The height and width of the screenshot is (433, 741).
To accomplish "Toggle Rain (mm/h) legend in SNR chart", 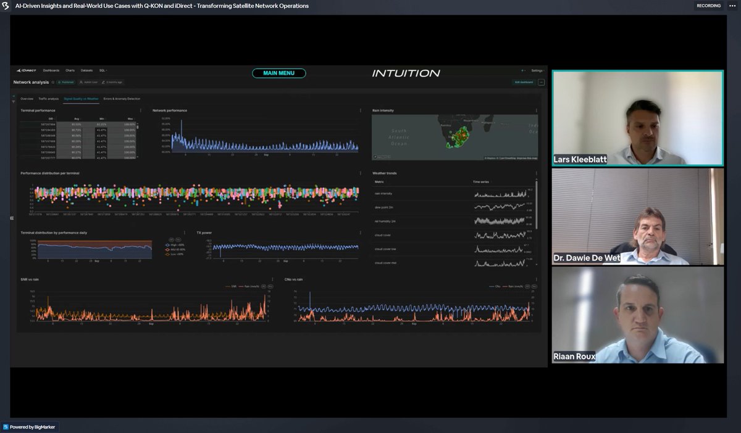I will pyautogui.click(x=248, y=286).
